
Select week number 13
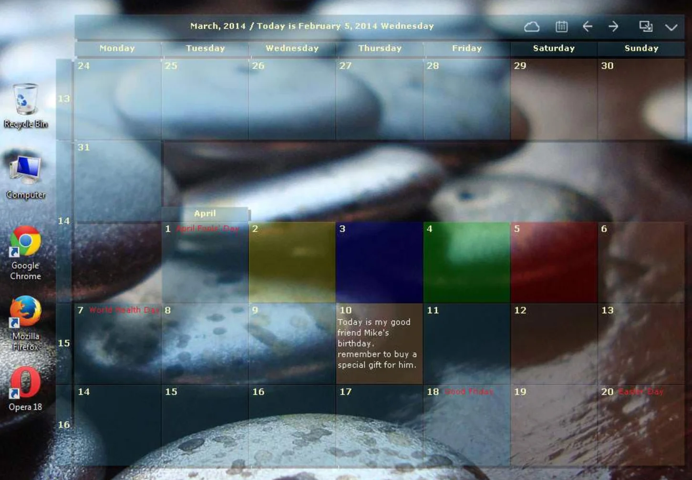[x=64, y=99]
